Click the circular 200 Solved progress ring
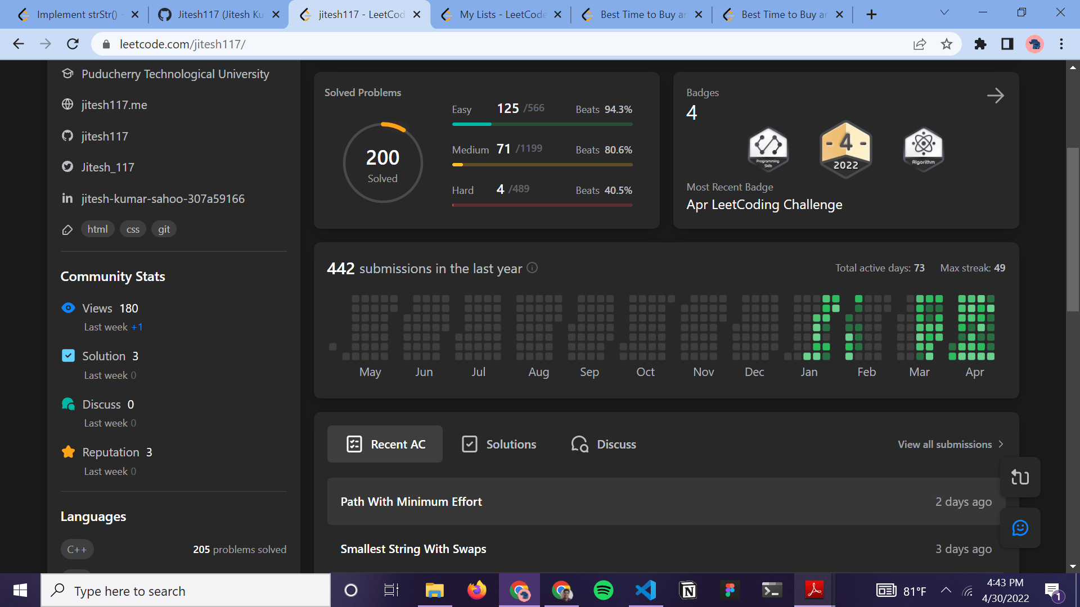This screenshot has height=607, width=1080. coord(382,162)
